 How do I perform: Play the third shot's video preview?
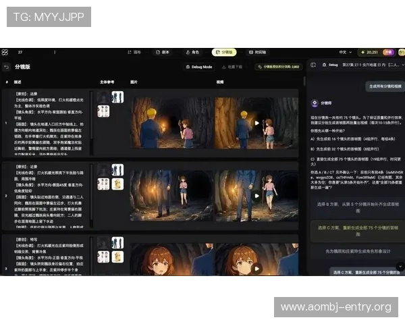coord(256,267)
